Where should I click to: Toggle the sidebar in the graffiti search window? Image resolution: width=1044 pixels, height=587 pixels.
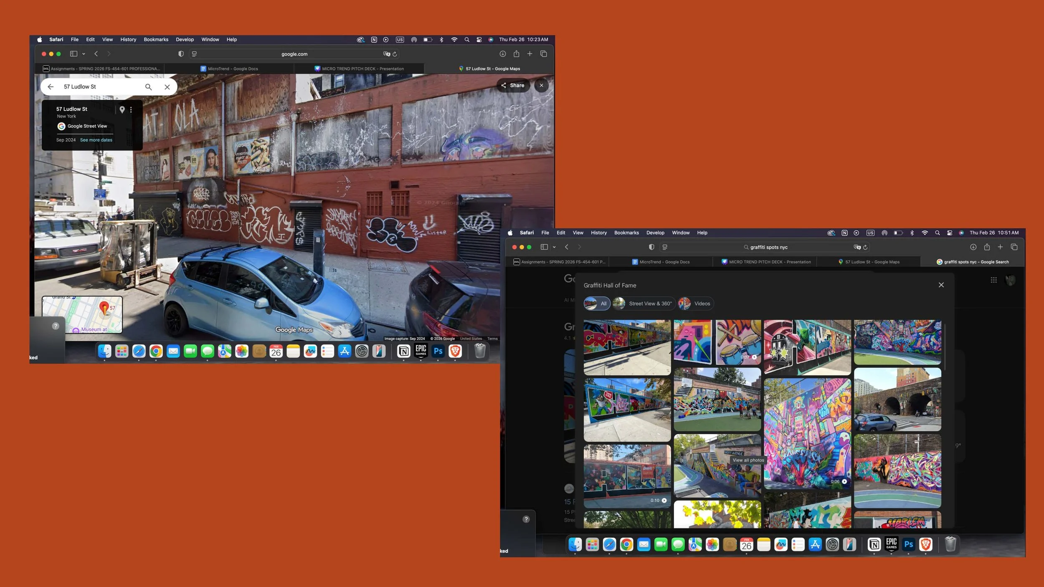pyautogui.click(x=544, y=247)
